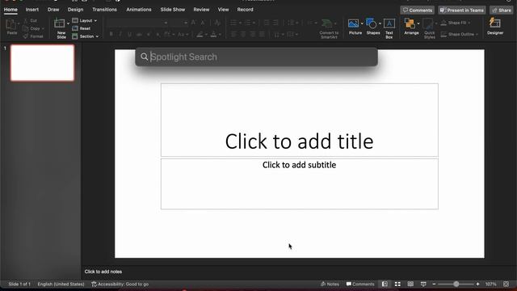Show Comments from the status bar
Screen dimensions: 517x291
[360, 284]
